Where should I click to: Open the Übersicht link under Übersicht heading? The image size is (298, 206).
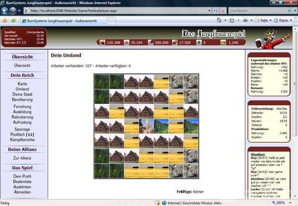pos(22,66)
